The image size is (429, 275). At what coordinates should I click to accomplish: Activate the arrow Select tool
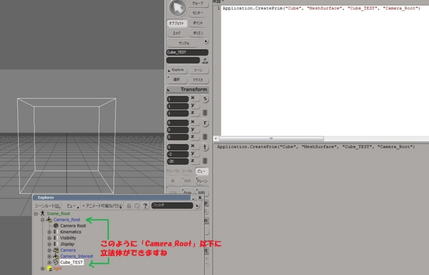177,7
